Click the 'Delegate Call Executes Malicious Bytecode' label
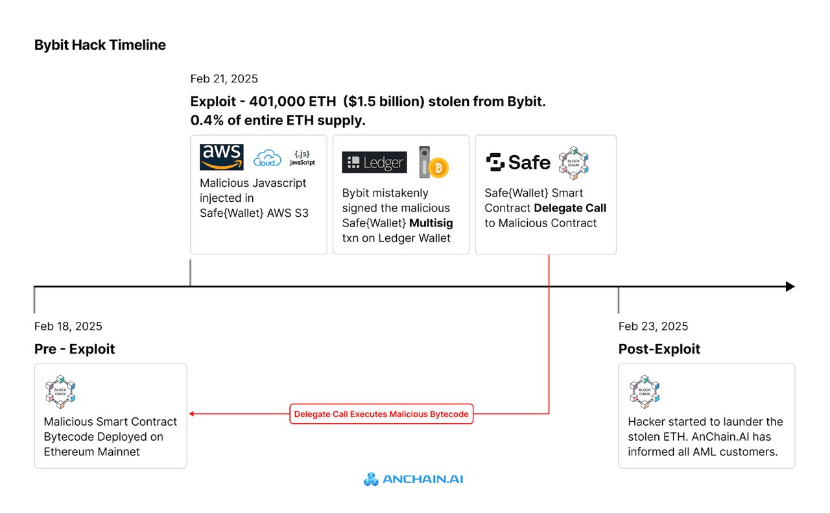 pyautogui.click(x=381, y=414)
